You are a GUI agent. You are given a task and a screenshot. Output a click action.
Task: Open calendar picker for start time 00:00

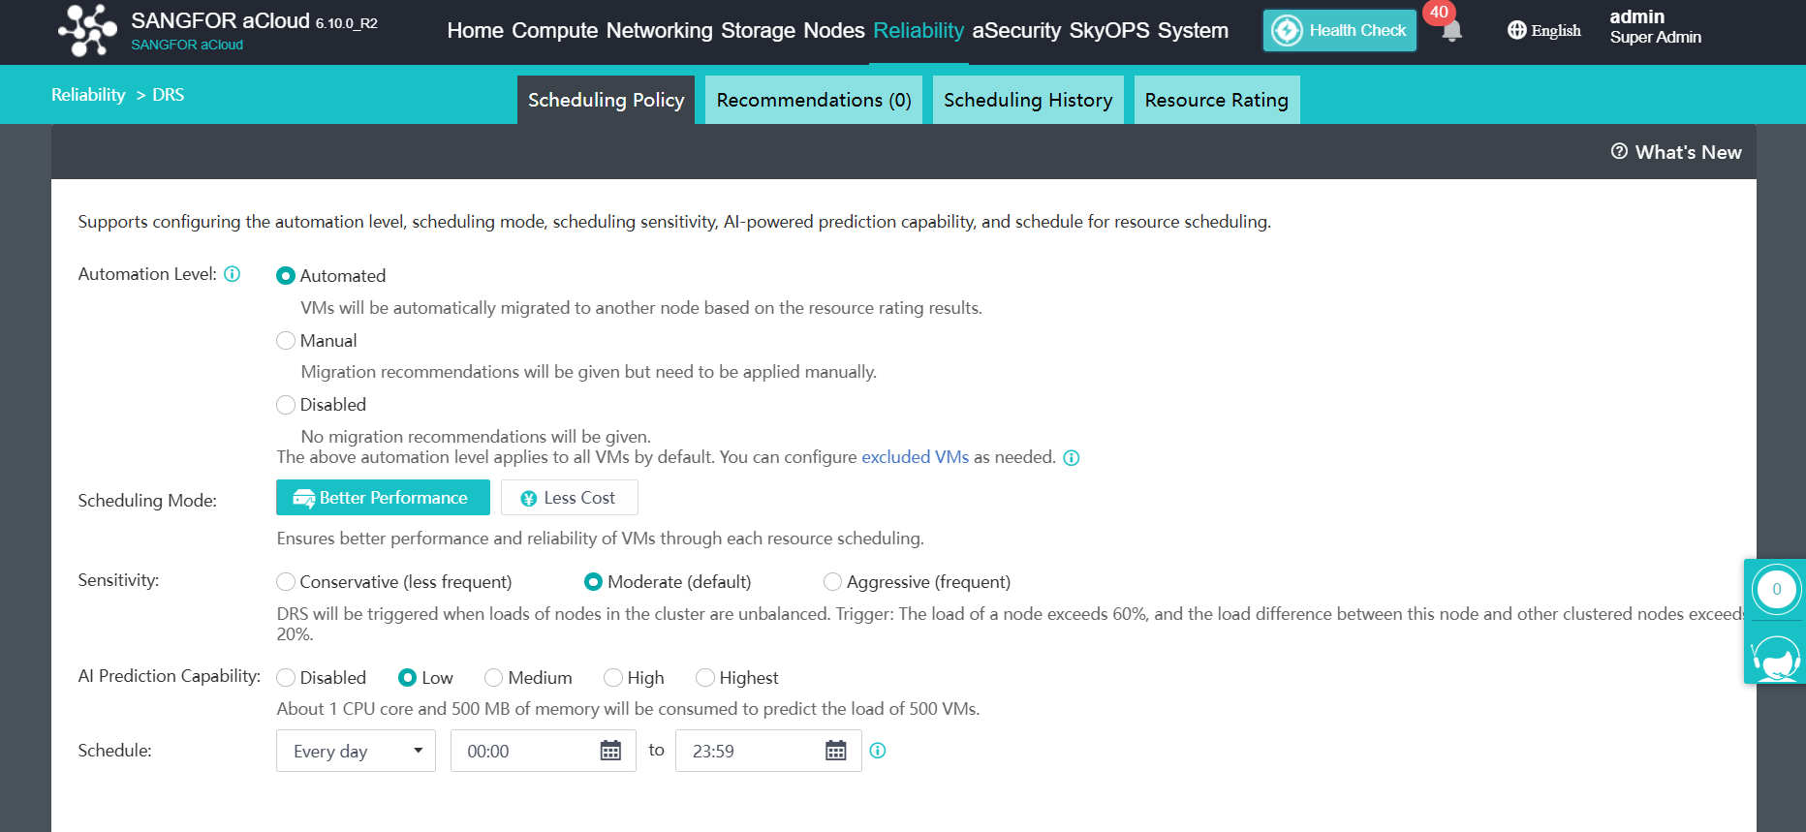[x=610, y=751]
